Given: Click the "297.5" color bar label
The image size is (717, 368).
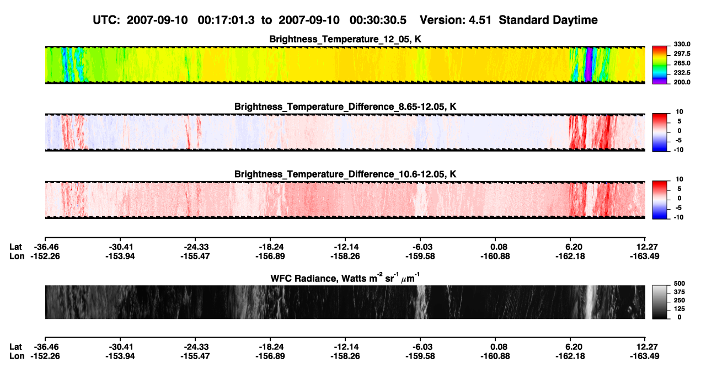Looking at the screenshot, I should [x=682, y=54].
